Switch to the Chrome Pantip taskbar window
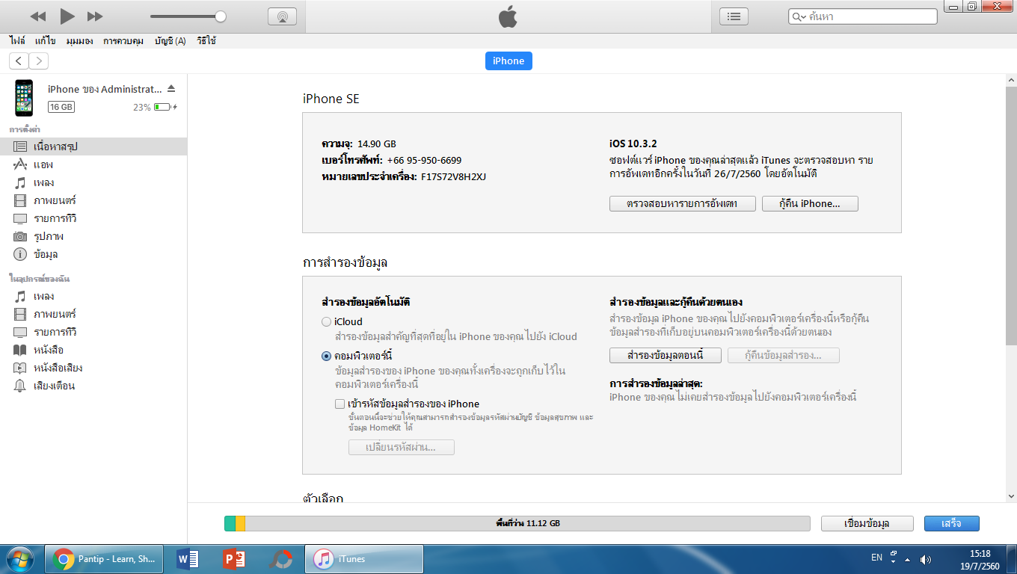The image size is (1017, 574). (x=105, y=559)
